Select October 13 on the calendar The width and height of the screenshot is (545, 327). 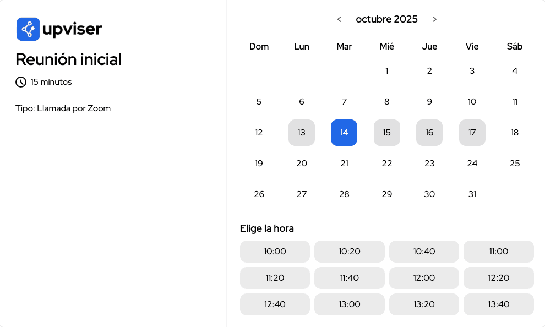click(302, 132)
